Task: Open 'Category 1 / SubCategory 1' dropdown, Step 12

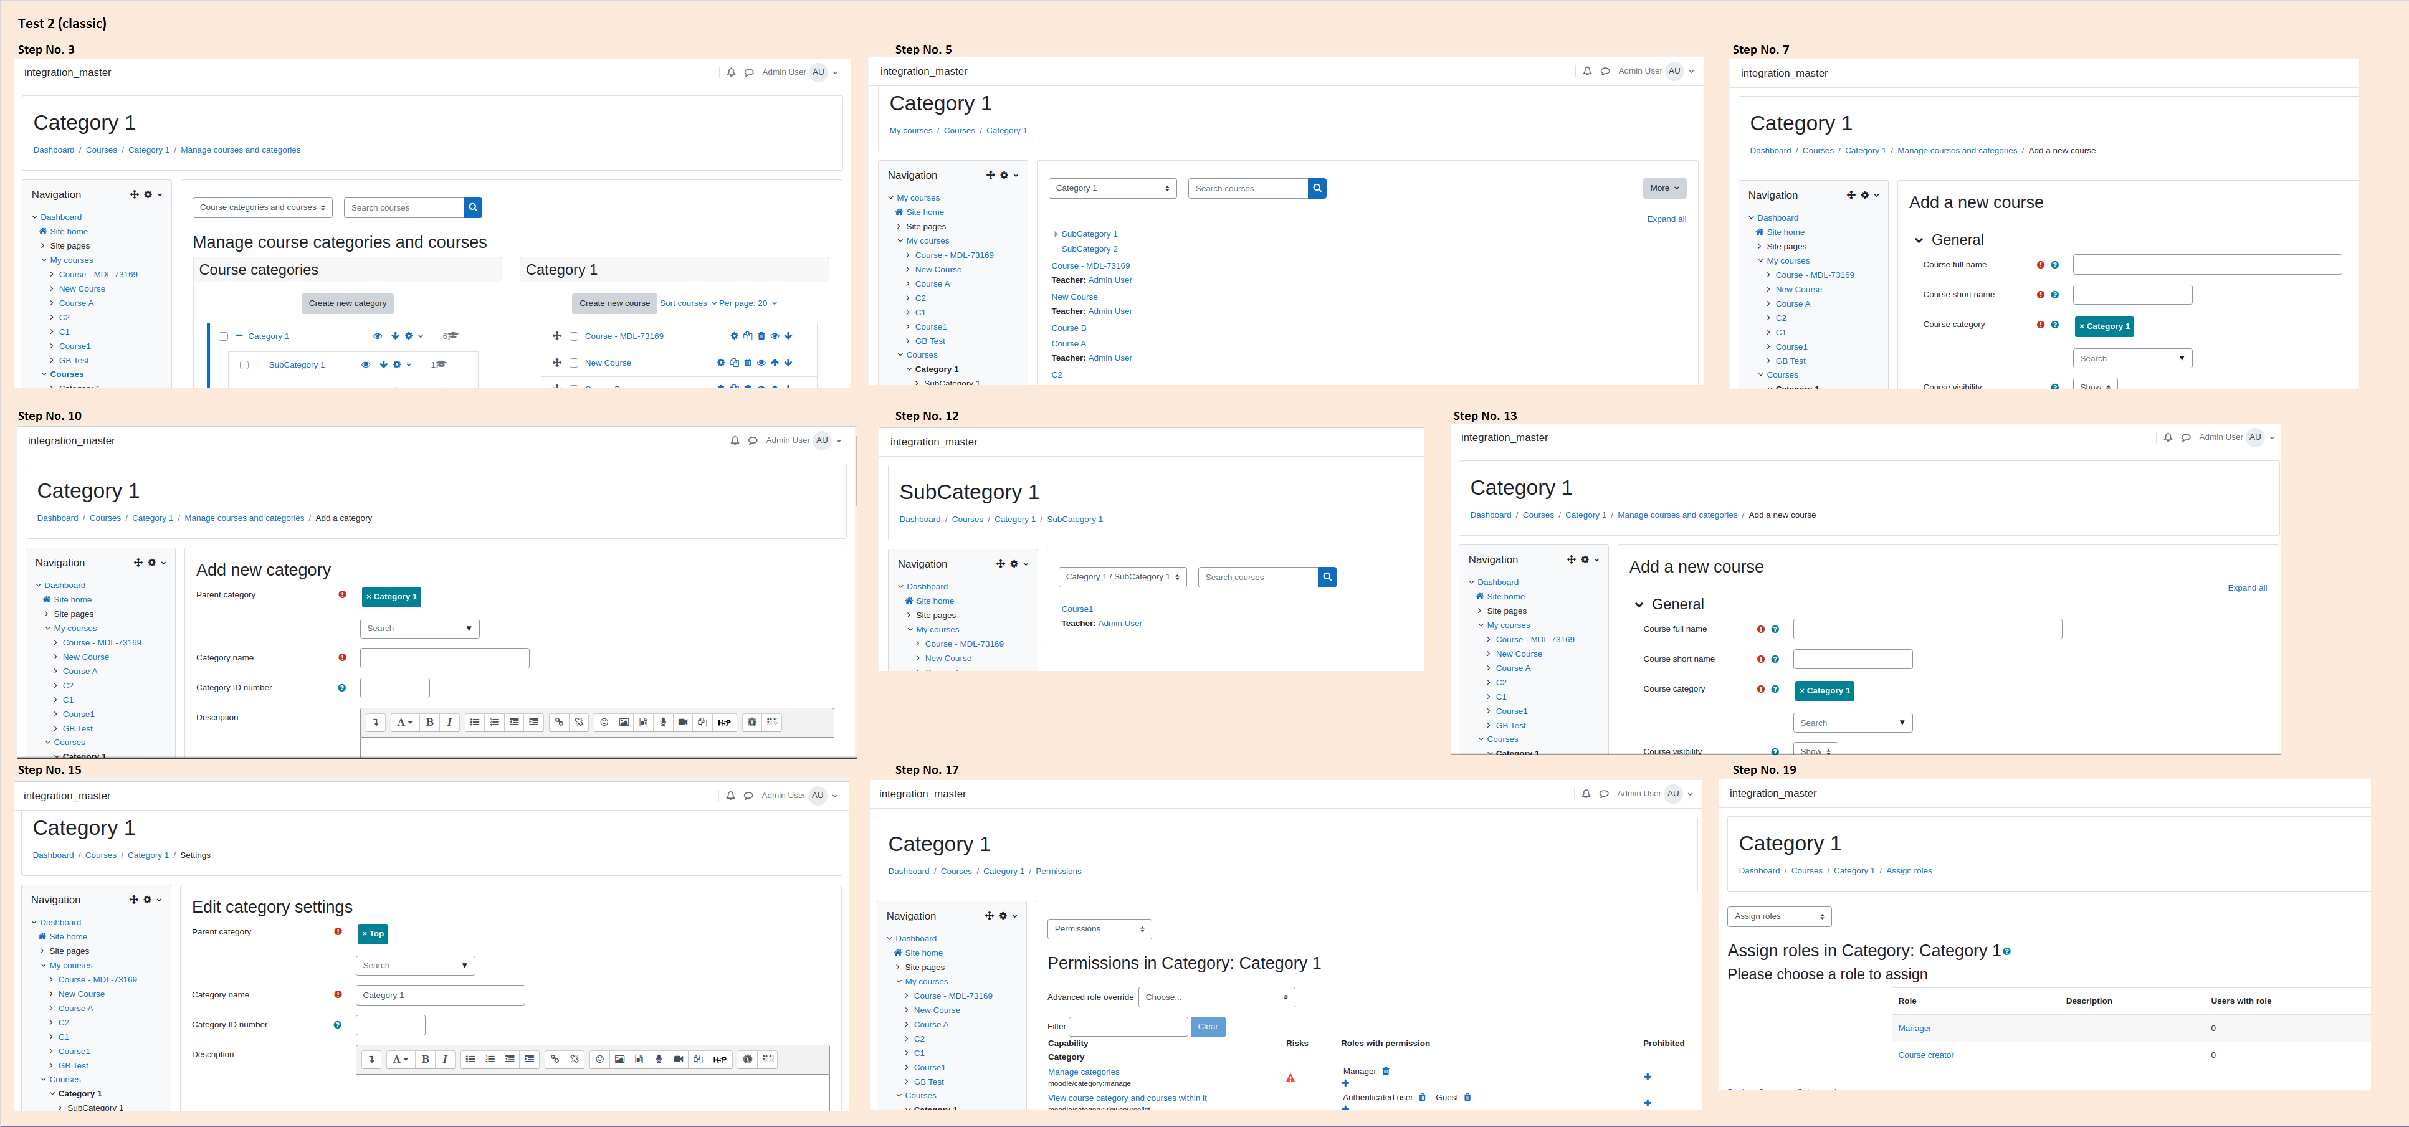Action: [1122, 577]
